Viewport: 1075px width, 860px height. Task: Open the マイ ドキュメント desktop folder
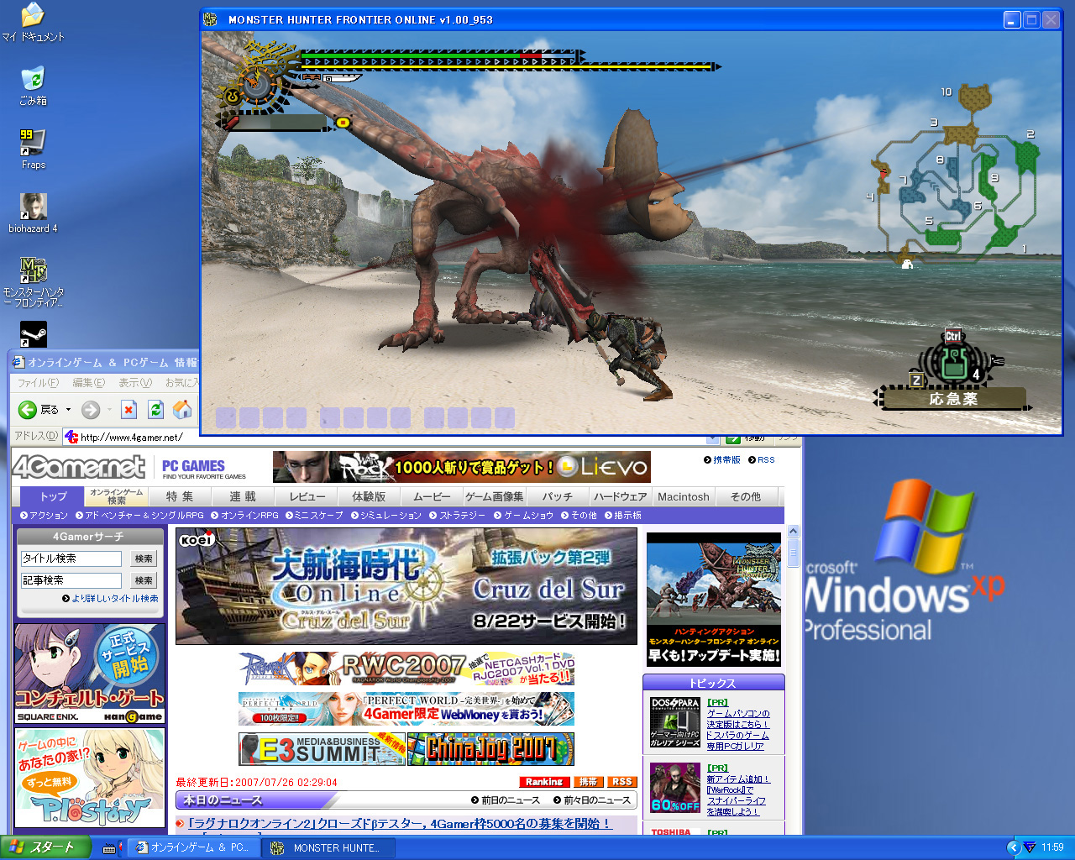click(x=33, y=23)
